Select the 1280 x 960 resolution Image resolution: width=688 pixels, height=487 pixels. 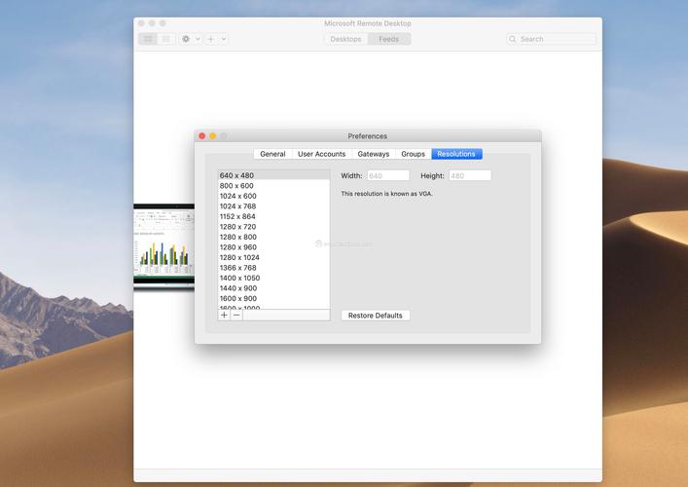pos(273,247)
